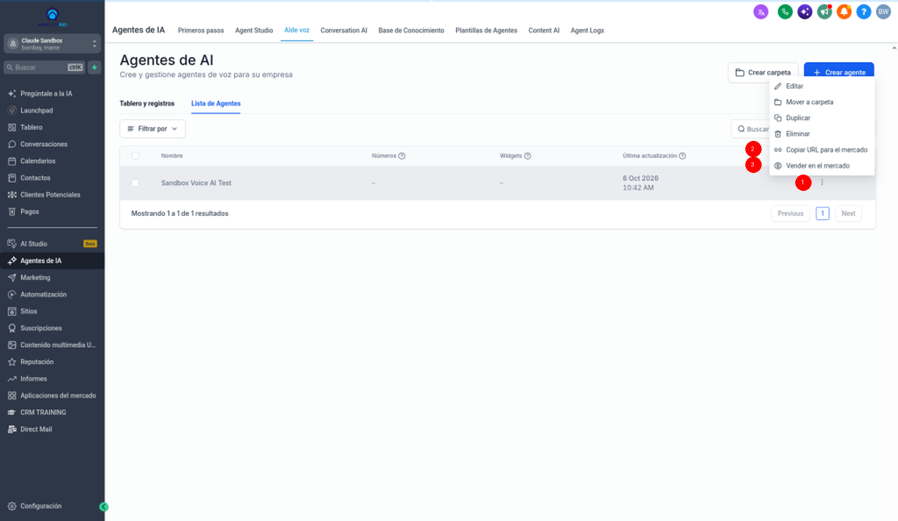
Task: Click the Crear agente button
Action: point(839,72)
